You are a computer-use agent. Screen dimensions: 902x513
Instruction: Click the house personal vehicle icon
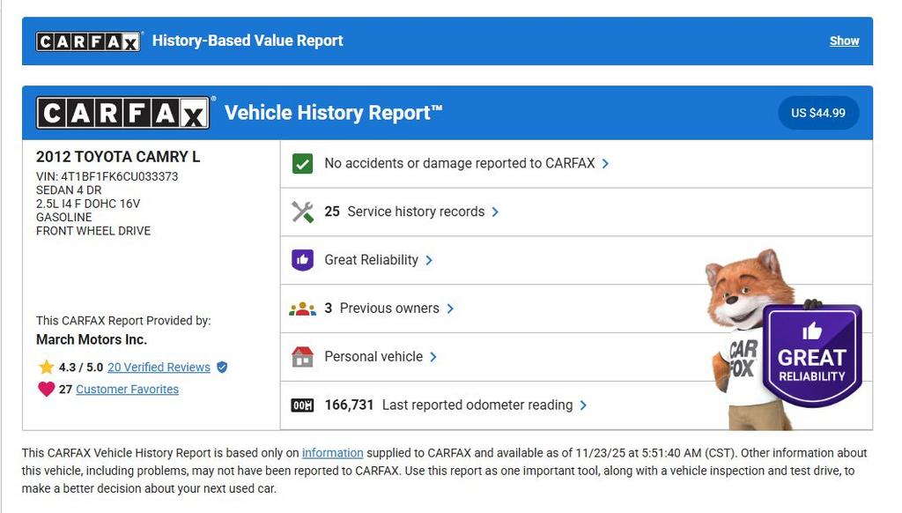pos(302,357)
